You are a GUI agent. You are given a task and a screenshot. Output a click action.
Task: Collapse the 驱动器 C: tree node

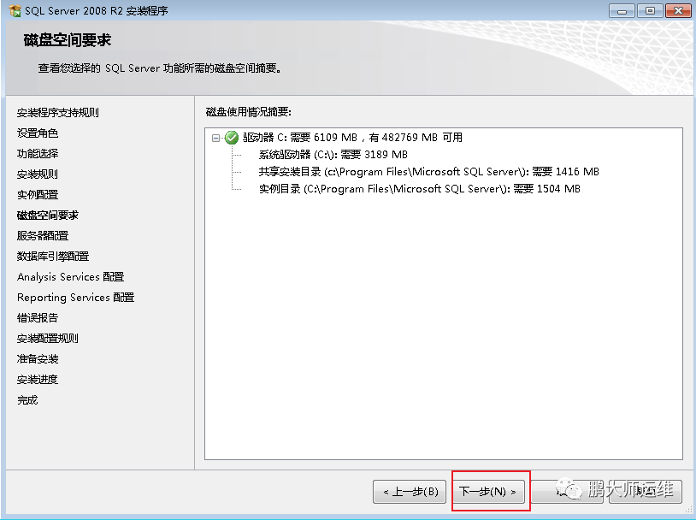(215, 138)
